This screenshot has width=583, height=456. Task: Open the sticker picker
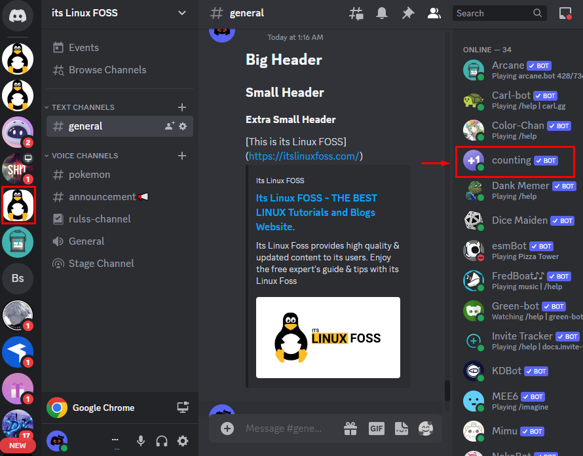pyautogui.click(x=402, y=429)
